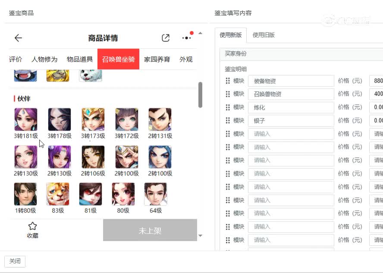Click the yellow lion pet icon

click(58, 75)
